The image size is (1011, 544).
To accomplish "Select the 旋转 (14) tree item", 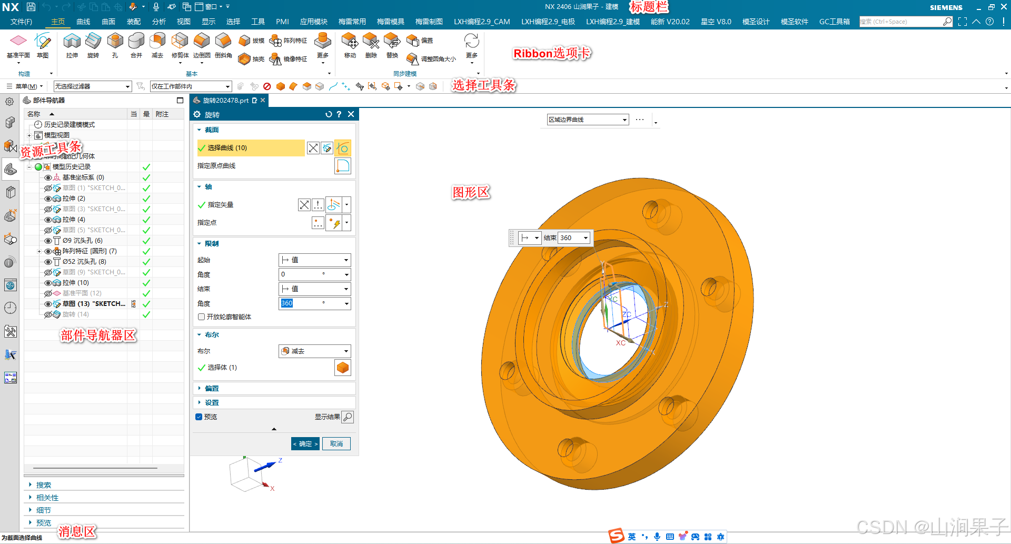I will click(75, 314).
